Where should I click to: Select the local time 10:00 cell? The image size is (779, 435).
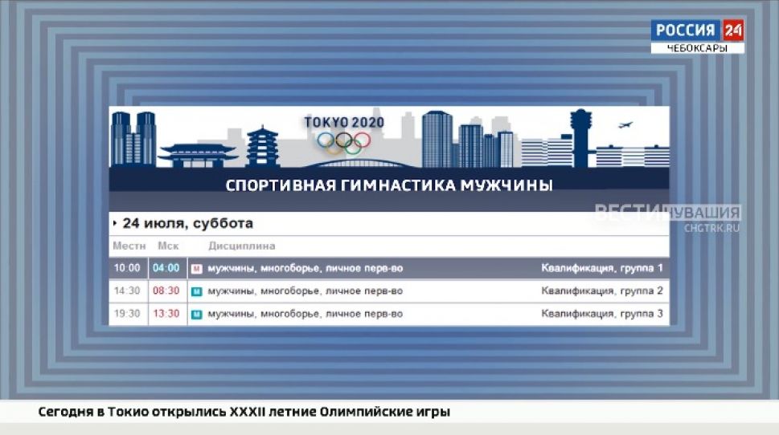tap(128, 268)
